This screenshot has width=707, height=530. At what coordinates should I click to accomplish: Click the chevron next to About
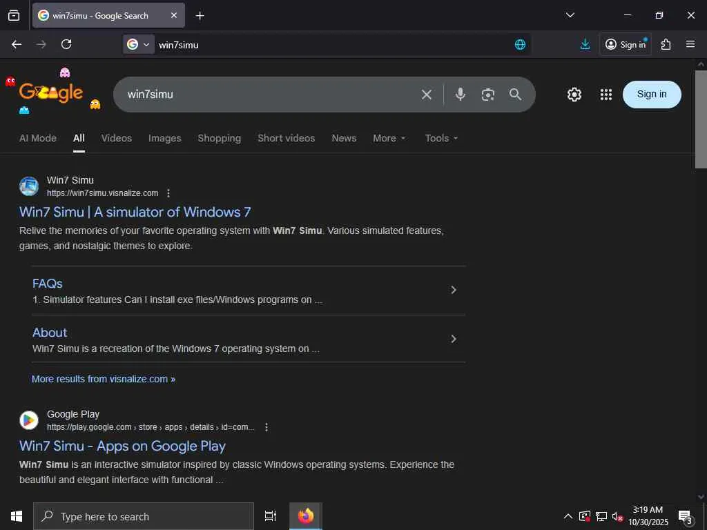tap(454, 339)
